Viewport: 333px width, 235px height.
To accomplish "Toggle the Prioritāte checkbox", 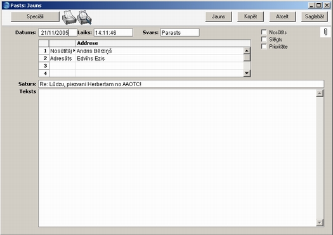I will [x=264, y=46].
